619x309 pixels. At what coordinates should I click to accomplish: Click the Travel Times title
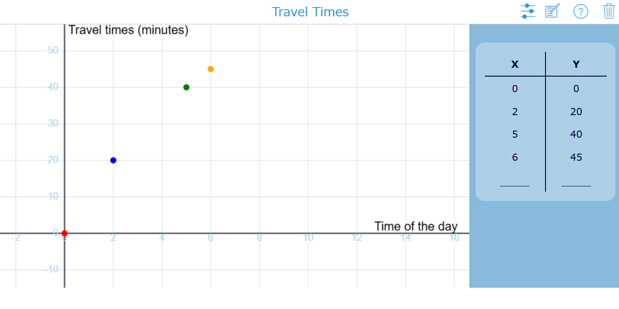pos(310,12)
